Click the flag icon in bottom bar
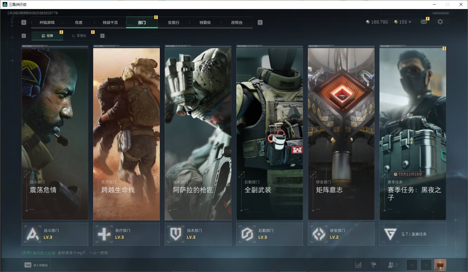This screenshot has width=468, height=272. [x=374, y=265]
